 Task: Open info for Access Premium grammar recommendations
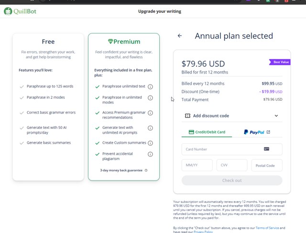150,113
